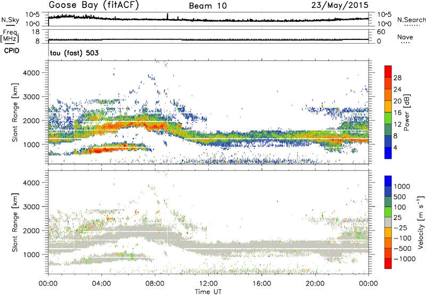The height and width of the screenshot is (295, 426).
Task: Click the 'Nave' legend label
Action: (405, 37)
